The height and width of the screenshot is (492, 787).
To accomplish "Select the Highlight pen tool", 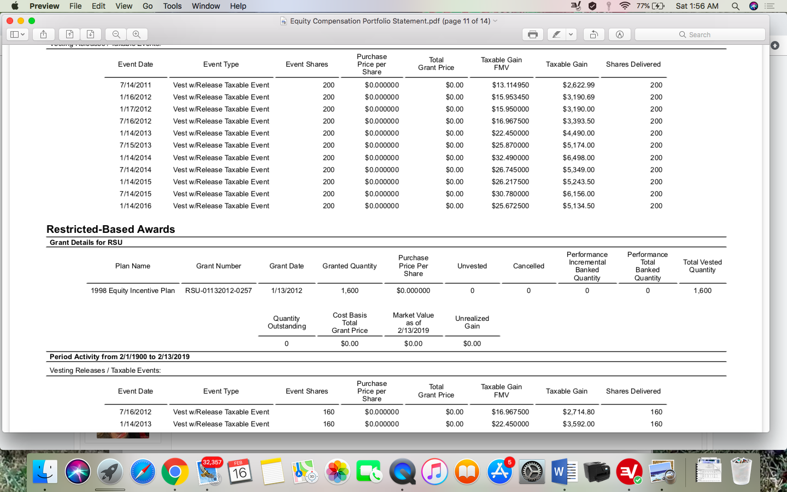I will click(556, 34).
